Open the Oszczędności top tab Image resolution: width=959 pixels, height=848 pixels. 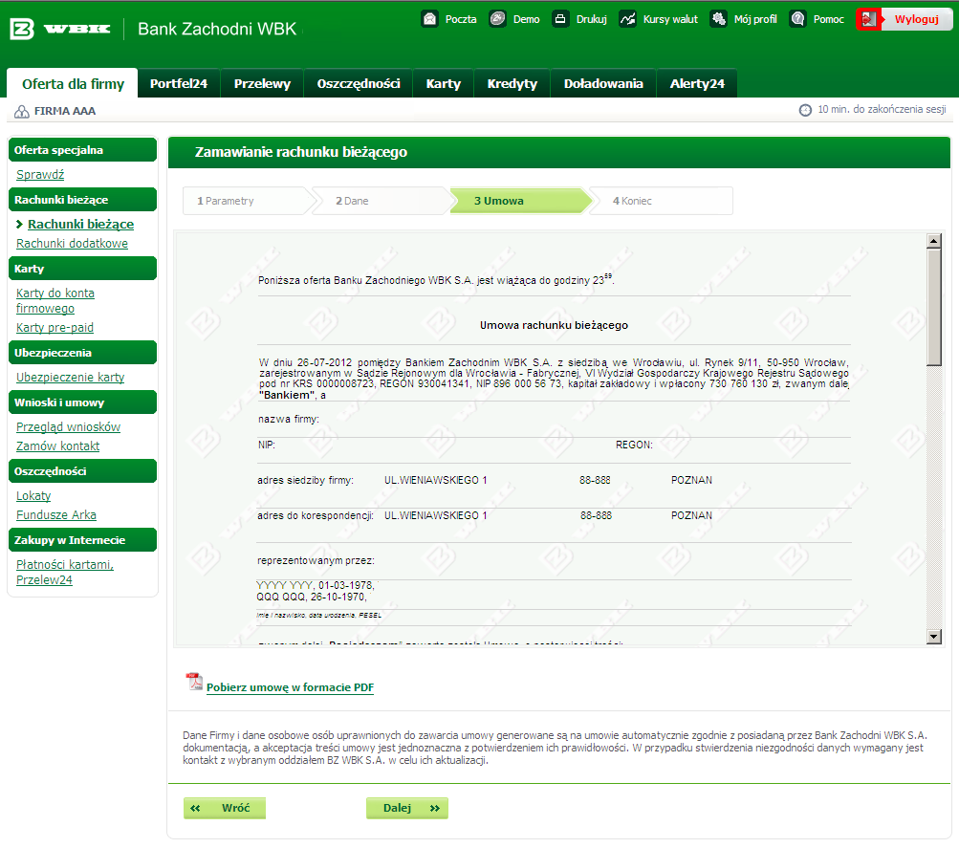tap(359, 83)
